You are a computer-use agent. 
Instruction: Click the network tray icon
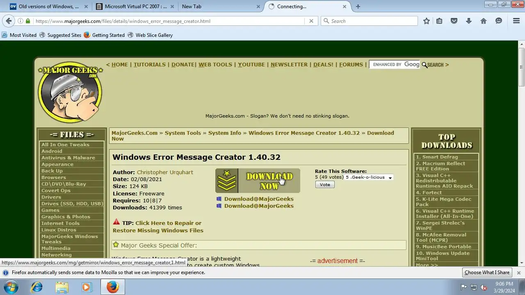(474, 287)
